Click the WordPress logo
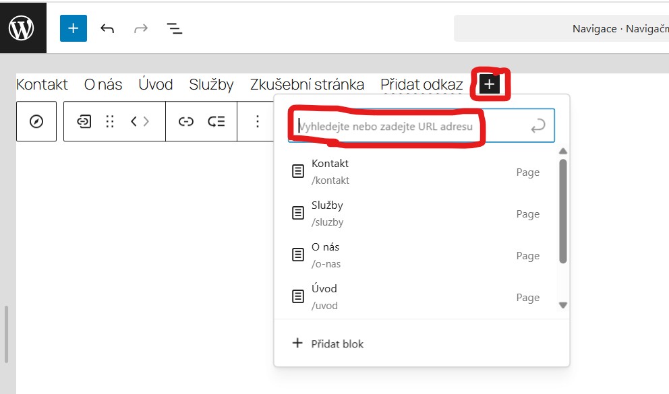The height and width of the screenshot is (394, 669). click(22, 28)
